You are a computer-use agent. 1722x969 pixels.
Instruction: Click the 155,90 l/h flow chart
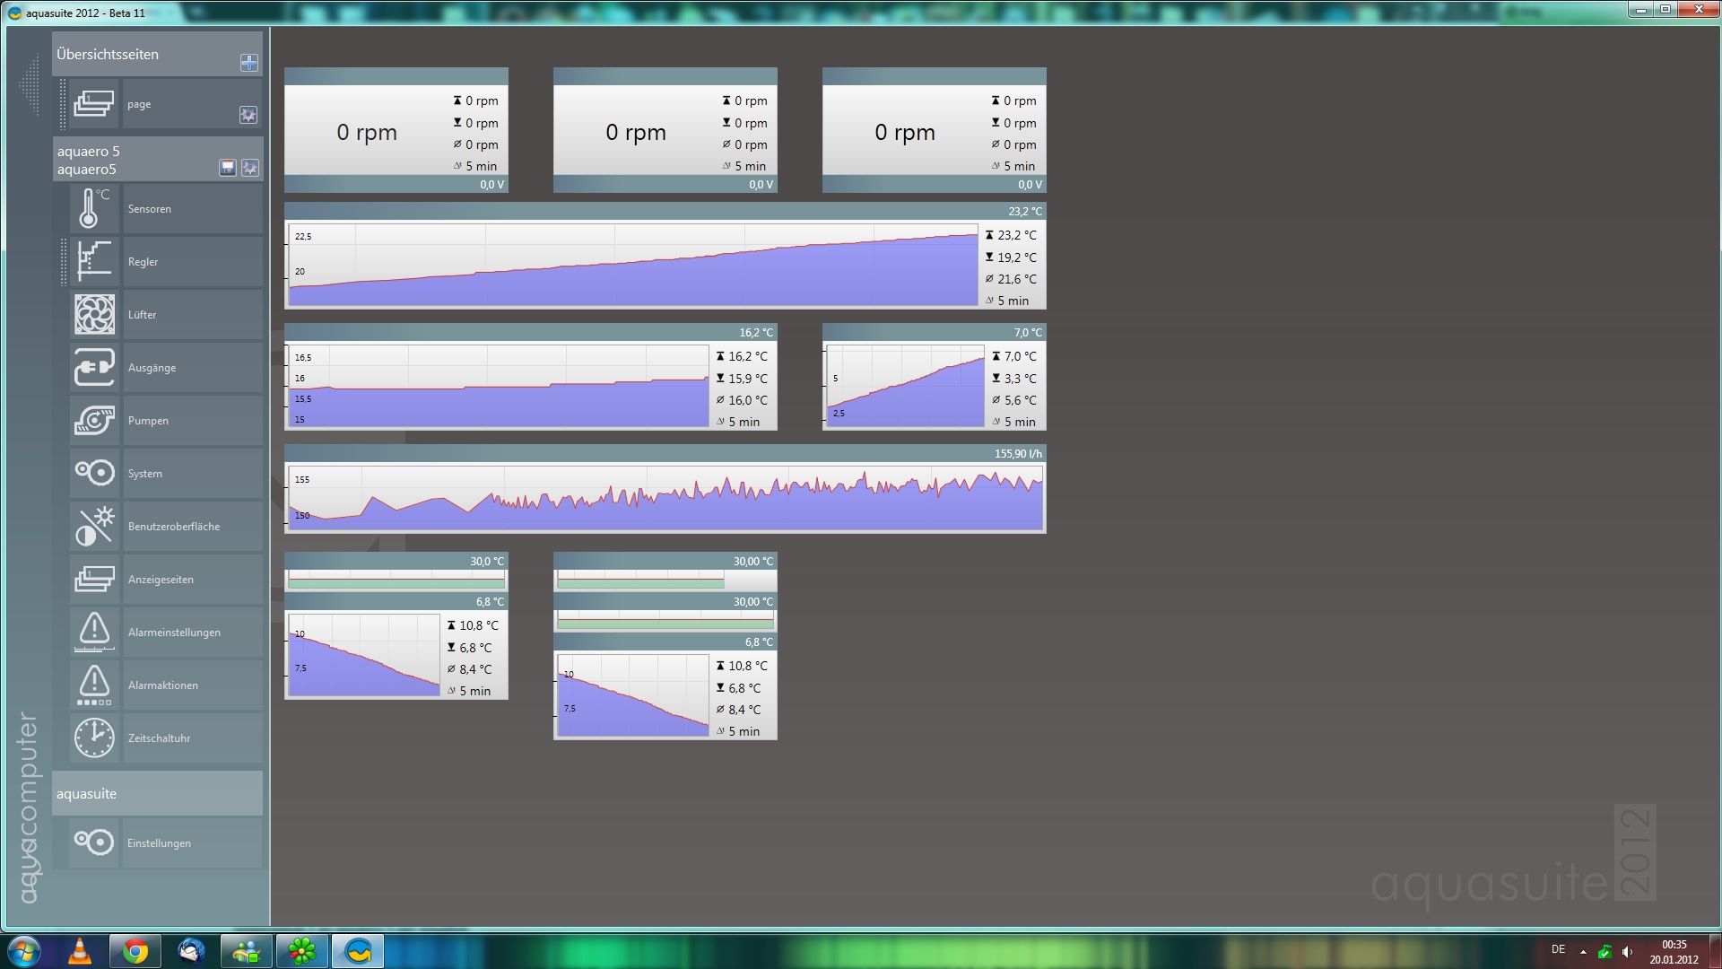(x=665, y=498)
